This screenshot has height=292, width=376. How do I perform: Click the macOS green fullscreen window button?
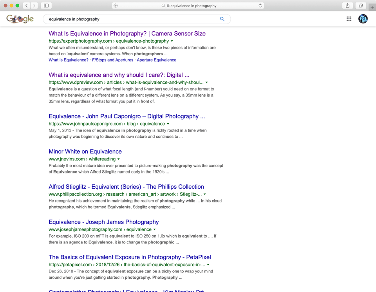pos(17,5)
